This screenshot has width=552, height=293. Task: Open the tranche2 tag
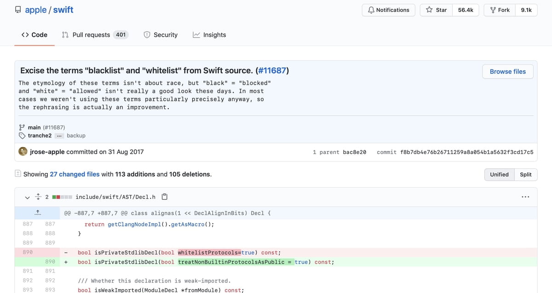[40, 136]
